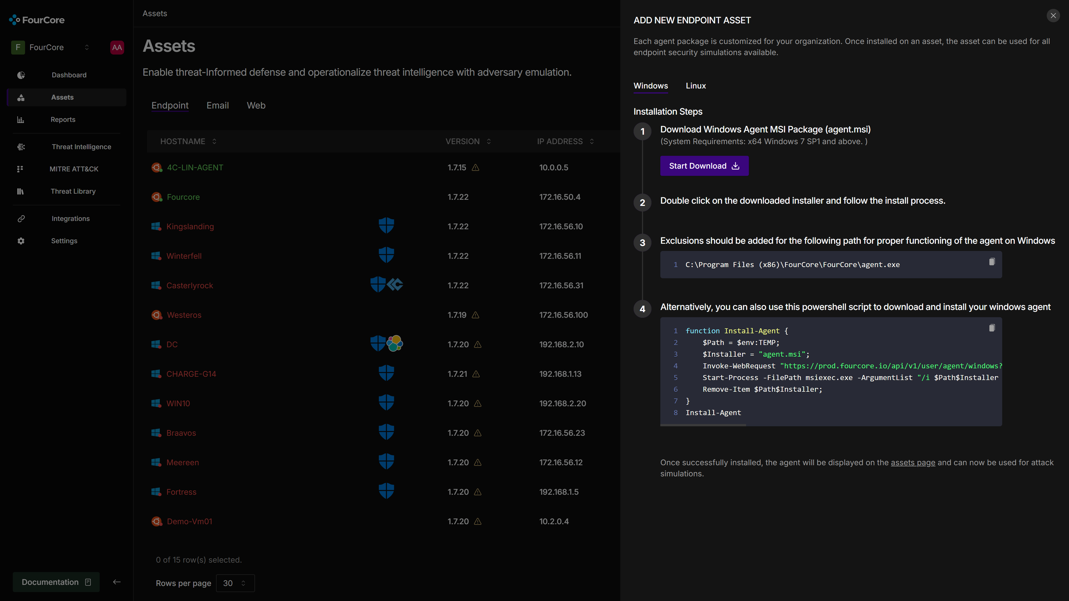
Task: Click the Windows icon beside Kingslanding
Action: click(x=156, y=226)
